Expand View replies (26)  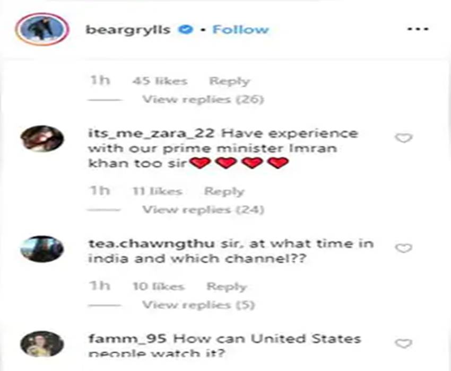(203, 100)
